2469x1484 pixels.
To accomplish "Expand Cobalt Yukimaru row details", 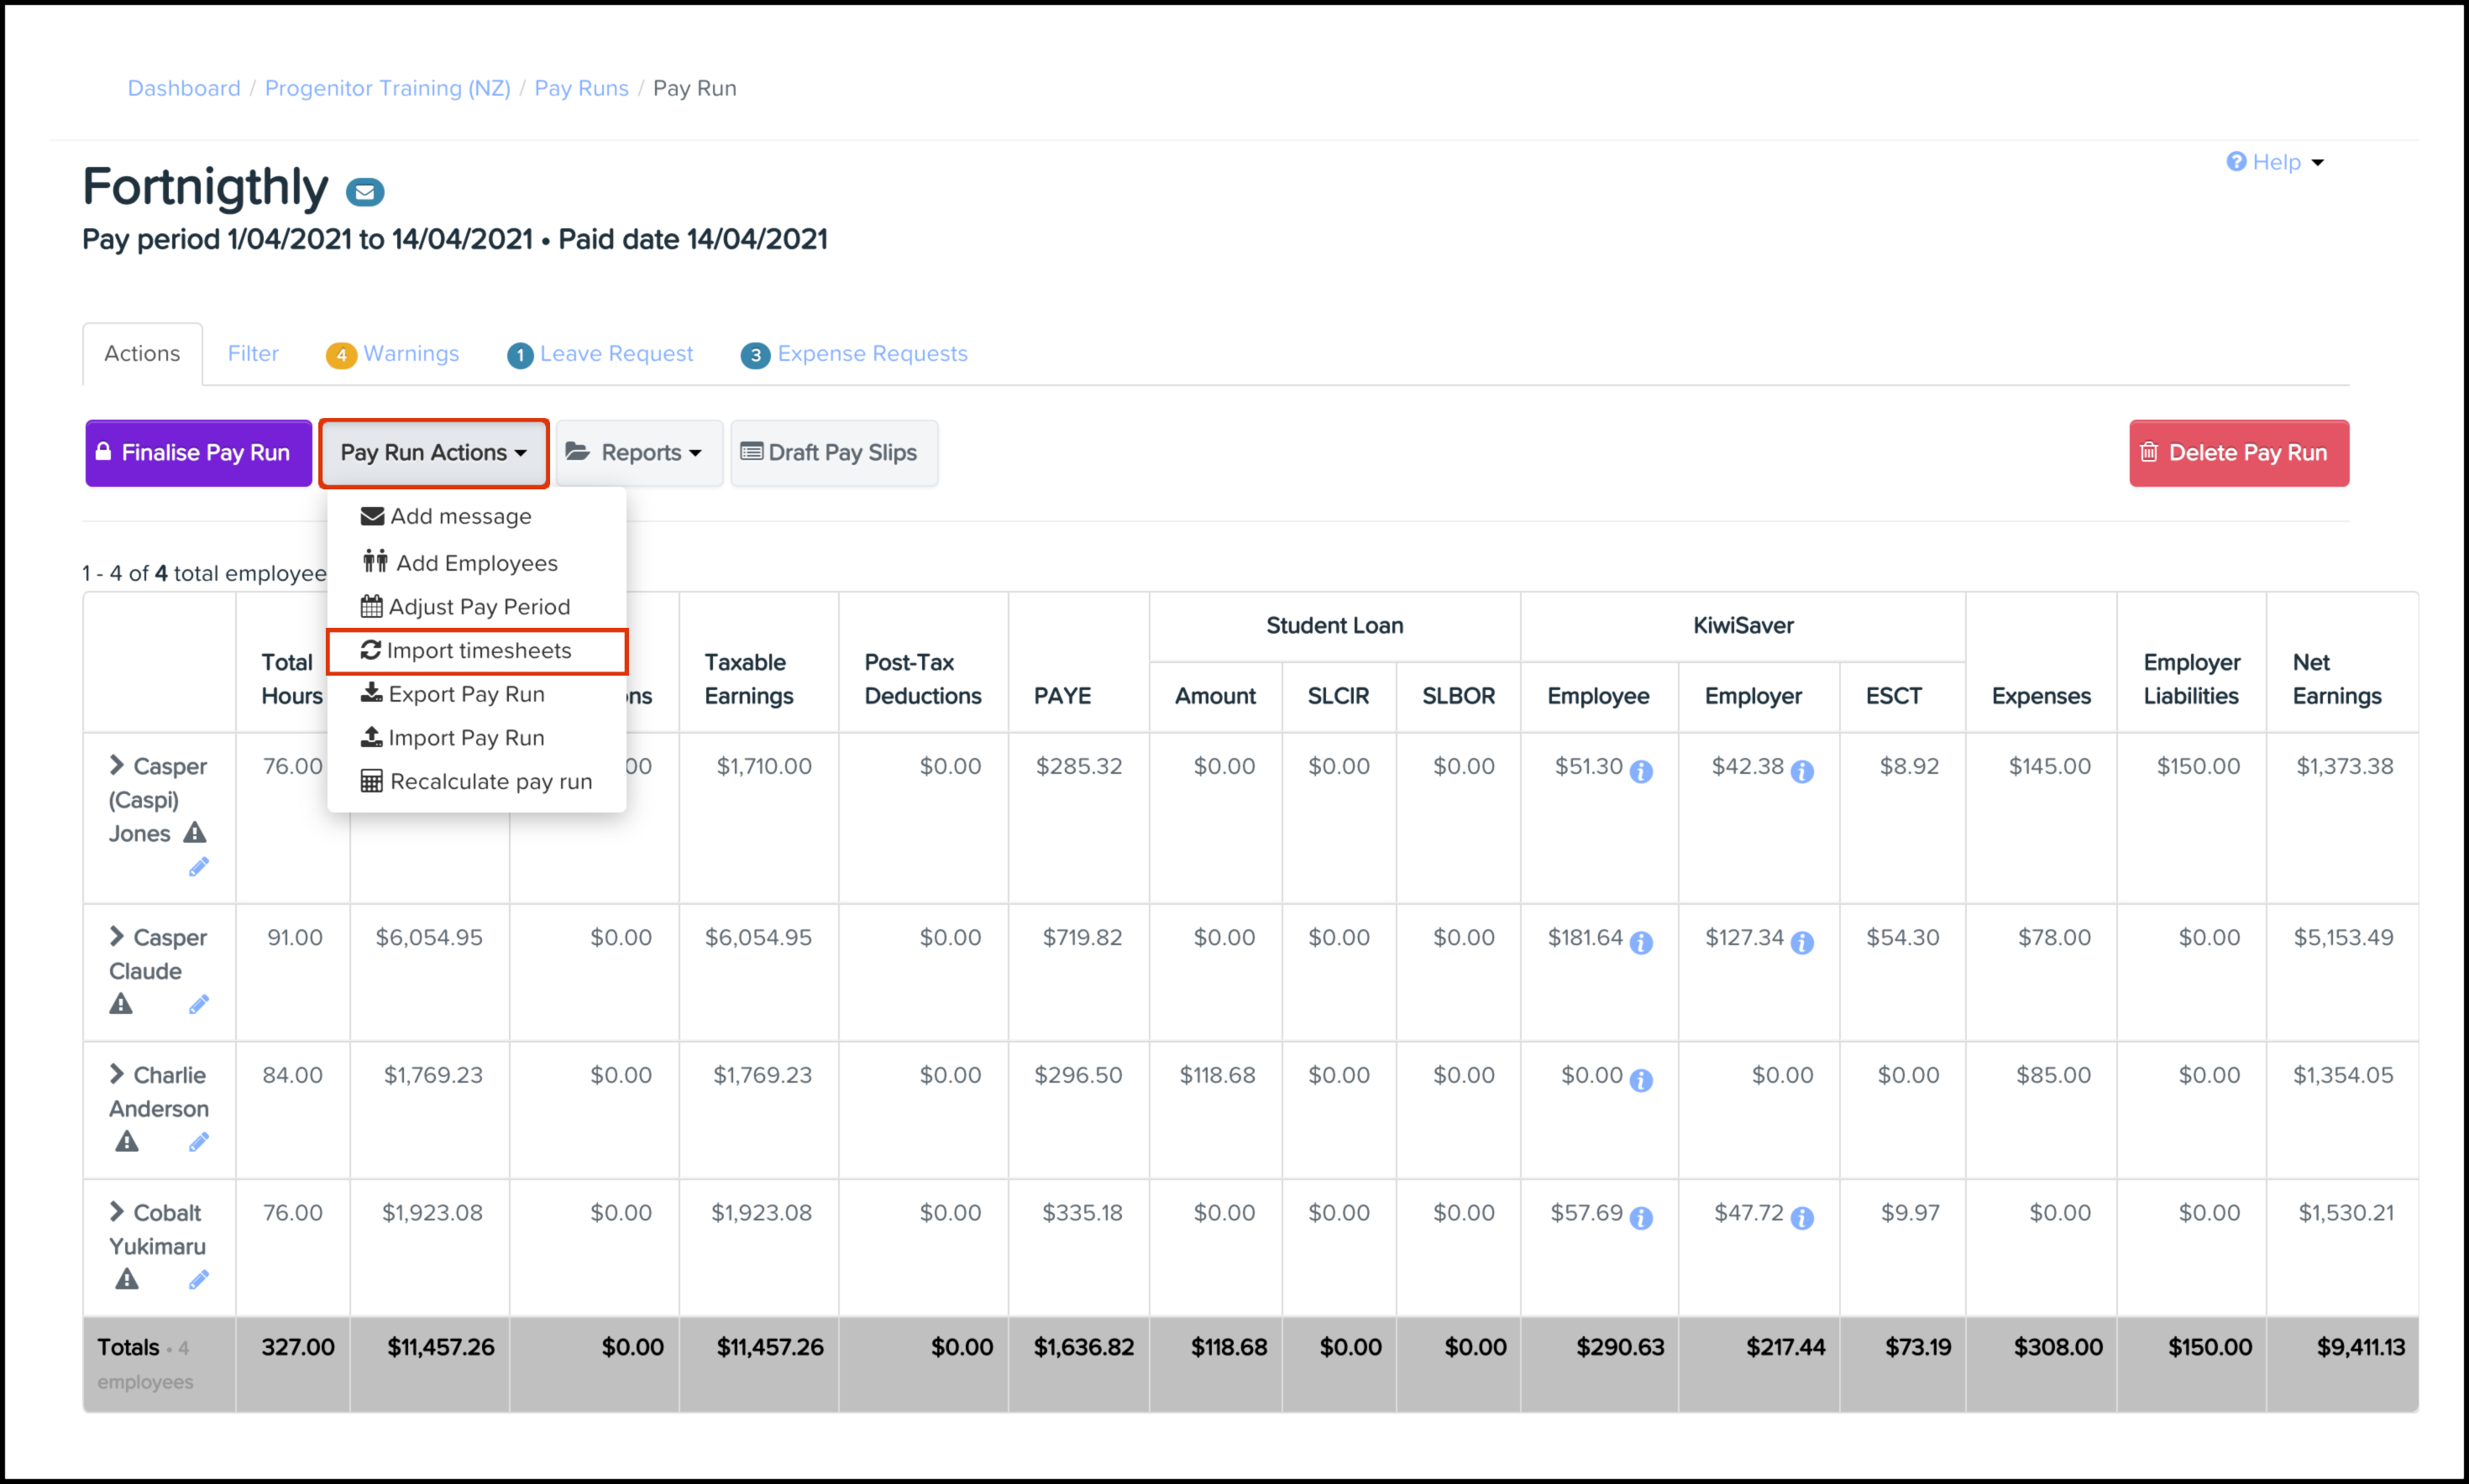I will click(x=117, y=1212).
